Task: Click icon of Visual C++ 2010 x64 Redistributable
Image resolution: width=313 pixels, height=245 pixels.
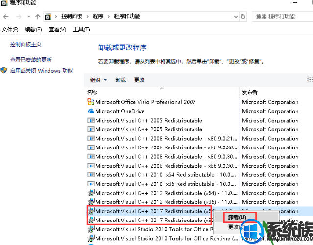Action: pyautogui.click(x=91, y=175)
